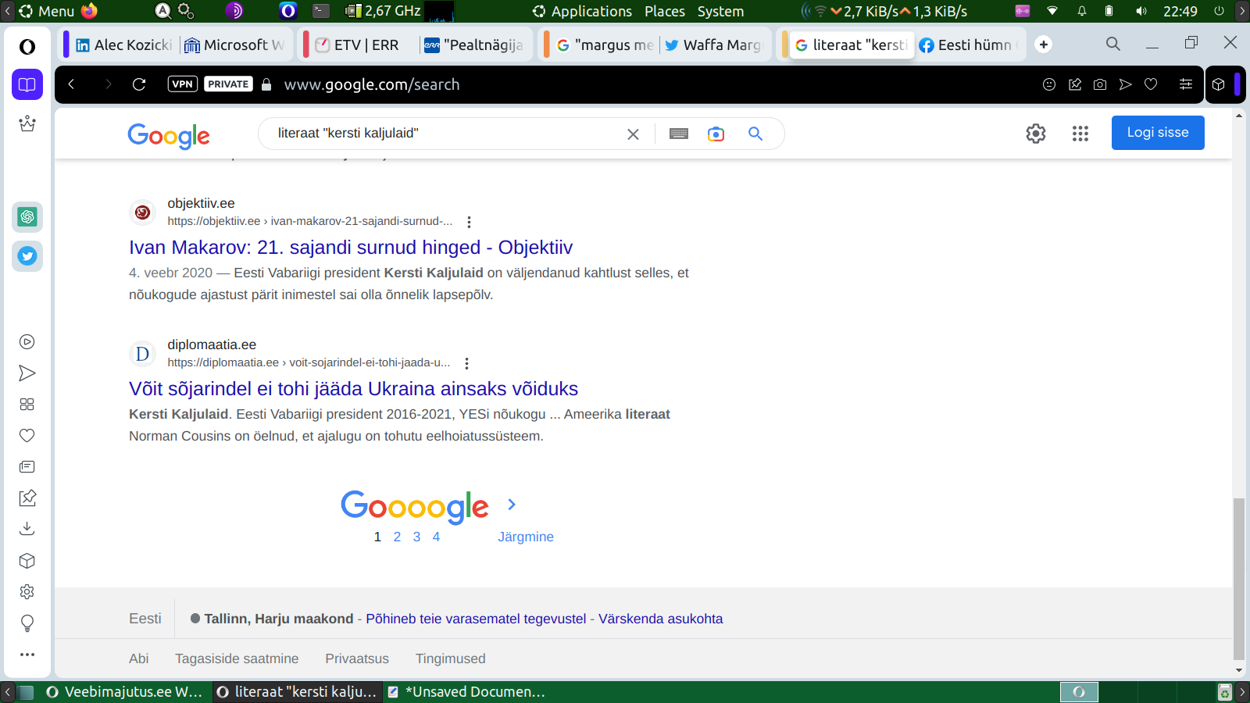Click the Privaatsus footer link
Viewport: 1250px width, 703px height.
(x=357, y=658)
